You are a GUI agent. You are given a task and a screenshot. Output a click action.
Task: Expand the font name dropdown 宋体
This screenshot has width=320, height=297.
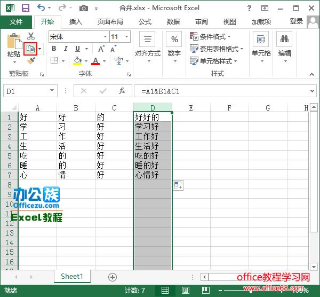[105, 36]
